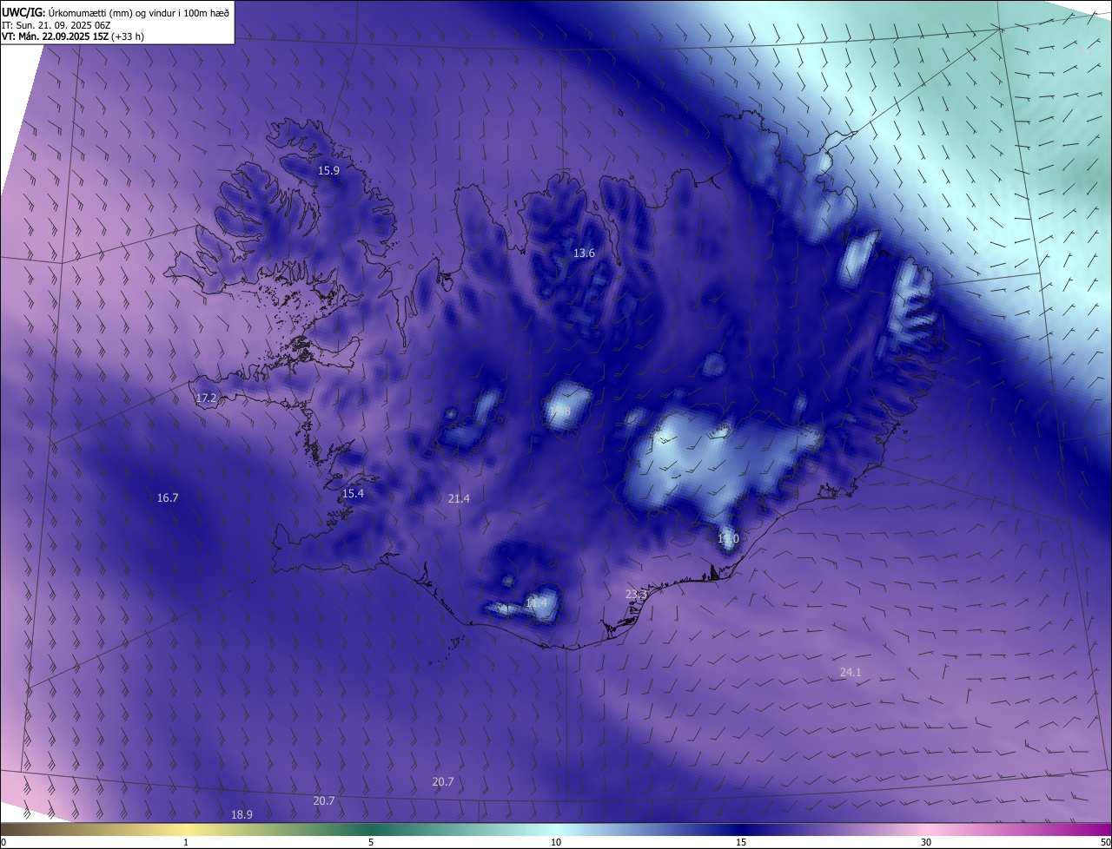Click the 'IT: Sun. 21. 09. 2025 06Z' line
Image resolution: width=1112 pixels, height=849 pixels.
click(x=56, y=26)
